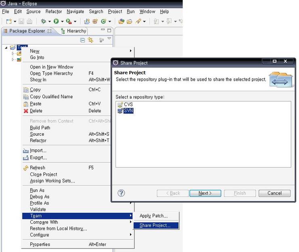The width and height of the screenshot is (299, 252).
Task: Click the green Run icon
Action: tap(56, 21)
